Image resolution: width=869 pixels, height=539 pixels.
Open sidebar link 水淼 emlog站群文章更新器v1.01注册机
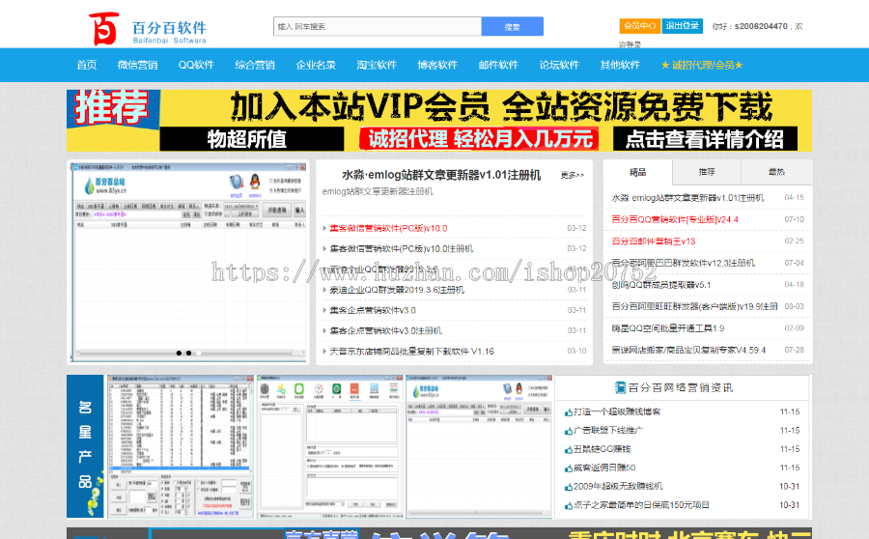(687, 197)
